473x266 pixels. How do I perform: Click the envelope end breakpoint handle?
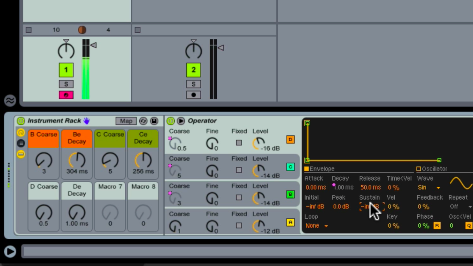click(439, 160)
